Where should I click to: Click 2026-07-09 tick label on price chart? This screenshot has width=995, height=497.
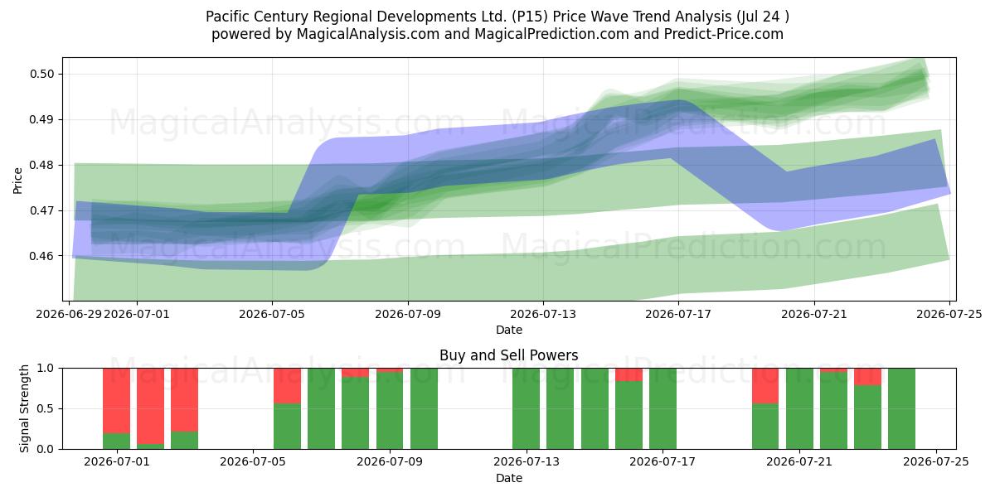pos(408,313)
